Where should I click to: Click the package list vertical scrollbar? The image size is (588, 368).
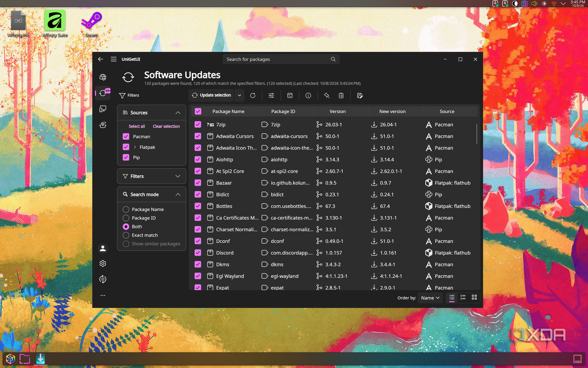(477, 134)
